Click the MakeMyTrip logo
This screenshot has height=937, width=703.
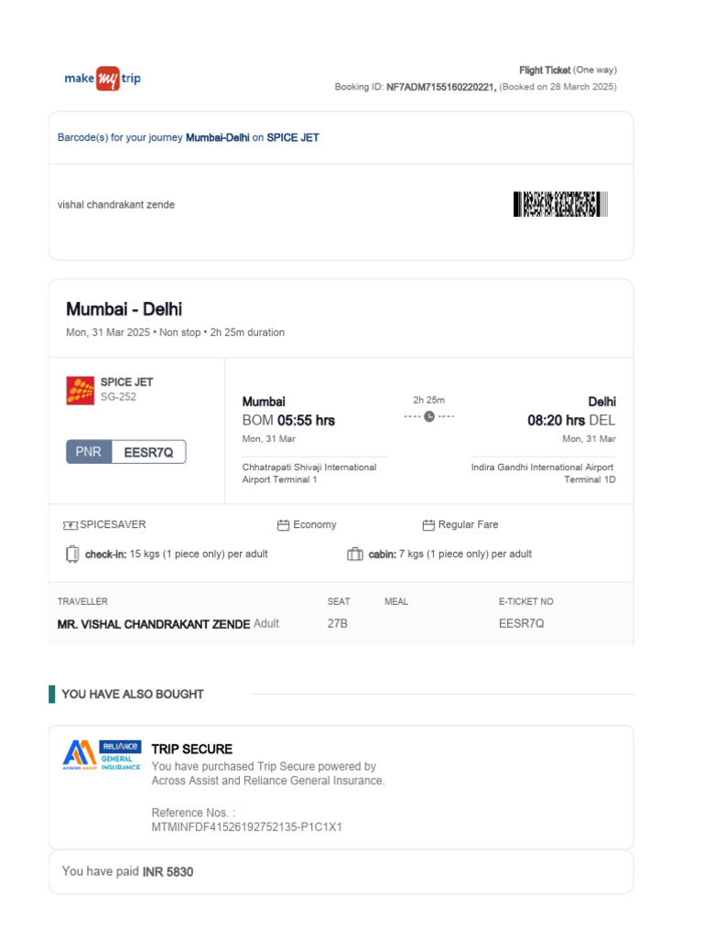[x=103, y=79]
